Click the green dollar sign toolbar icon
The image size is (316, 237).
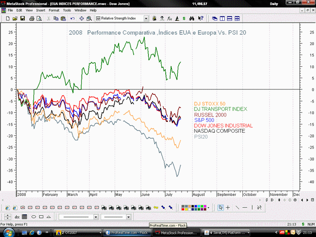coord(184,19)
